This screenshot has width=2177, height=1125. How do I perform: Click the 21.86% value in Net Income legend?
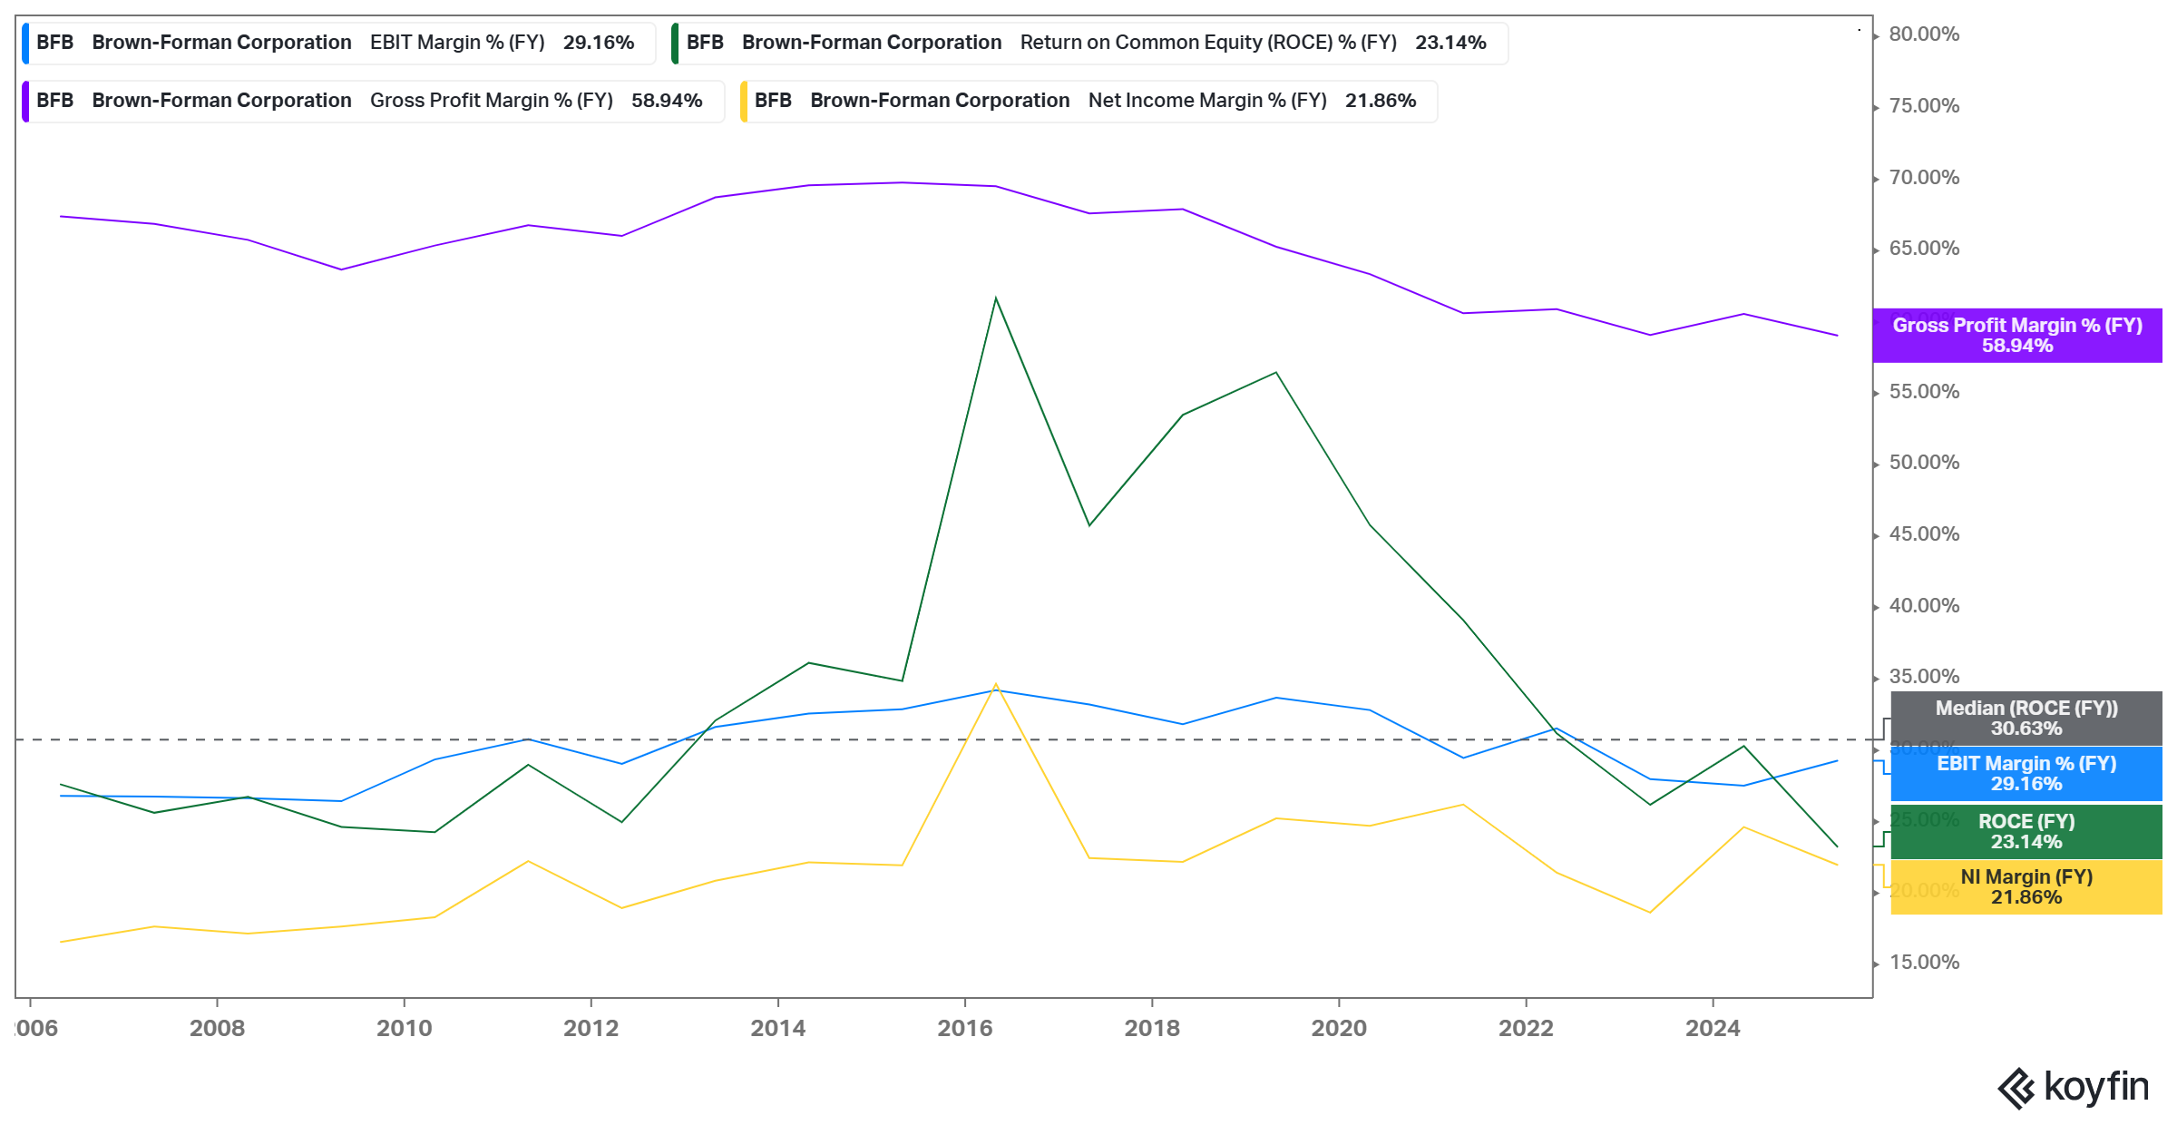[x=1381, y=101]
